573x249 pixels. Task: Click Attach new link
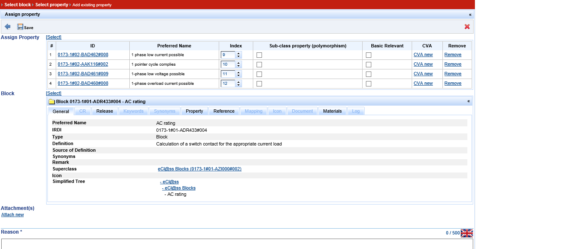tap(12, 215)
